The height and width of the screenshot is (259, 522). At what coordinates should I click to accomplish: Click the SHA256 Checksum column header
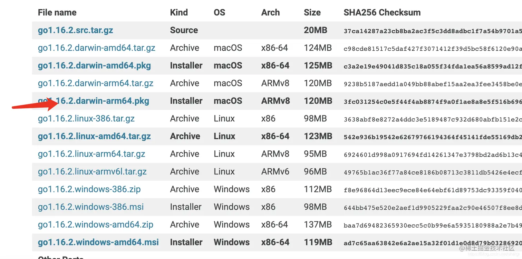[382, 13]
